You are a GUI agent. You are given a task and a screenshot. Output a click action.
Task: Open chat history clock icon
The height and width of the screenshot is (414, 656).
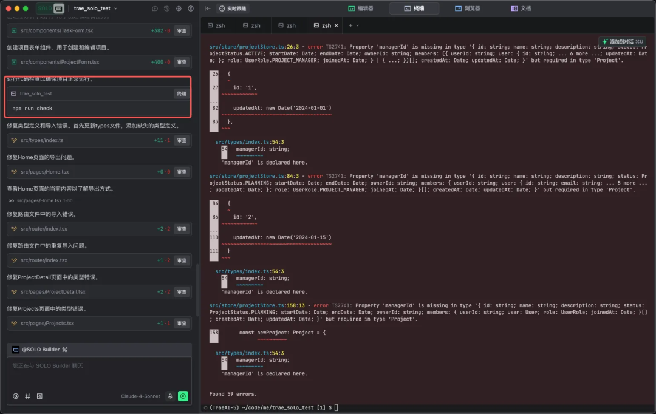coord(166,8)
